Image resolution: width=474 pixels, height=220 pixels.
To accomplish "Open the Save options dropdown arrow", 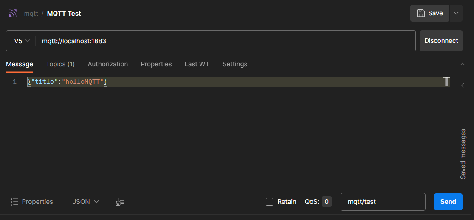I will (x=456, y=13).
